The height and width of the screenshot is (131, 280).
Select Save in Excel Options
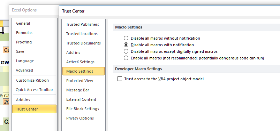[20, 51]
